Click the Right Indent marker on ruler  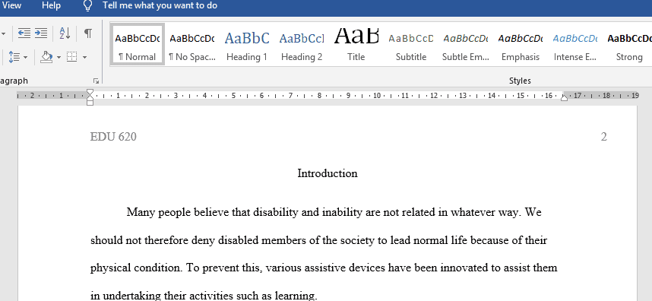(564, 97)
